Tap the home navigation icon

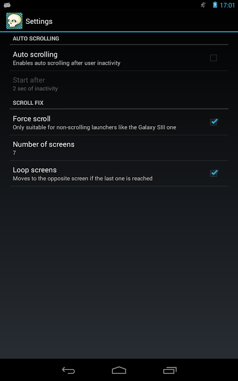(119, 370)
